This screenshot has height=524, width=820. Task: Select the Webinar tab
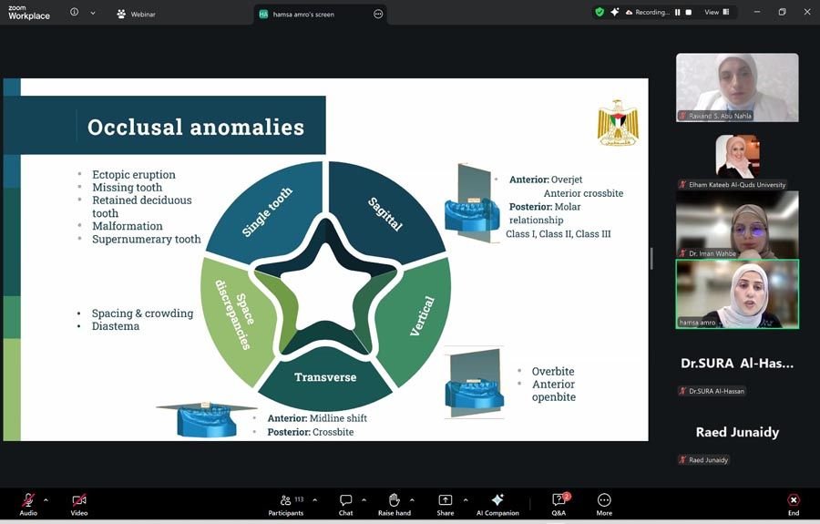[x=137, y=14]
